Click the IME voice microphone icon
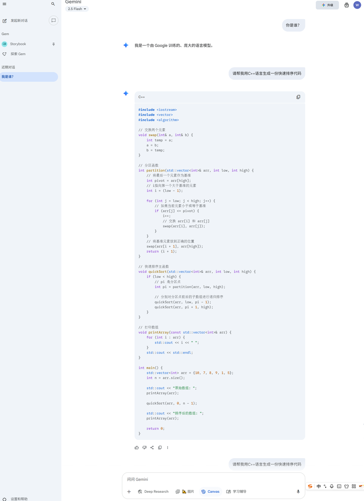364x501 pixels. click(332, 486)
